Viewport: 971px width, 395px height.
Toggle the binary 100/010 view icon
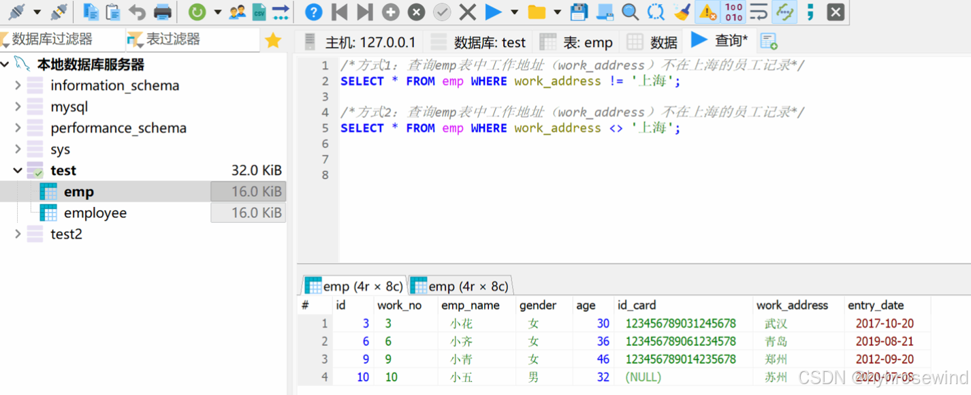734,12
